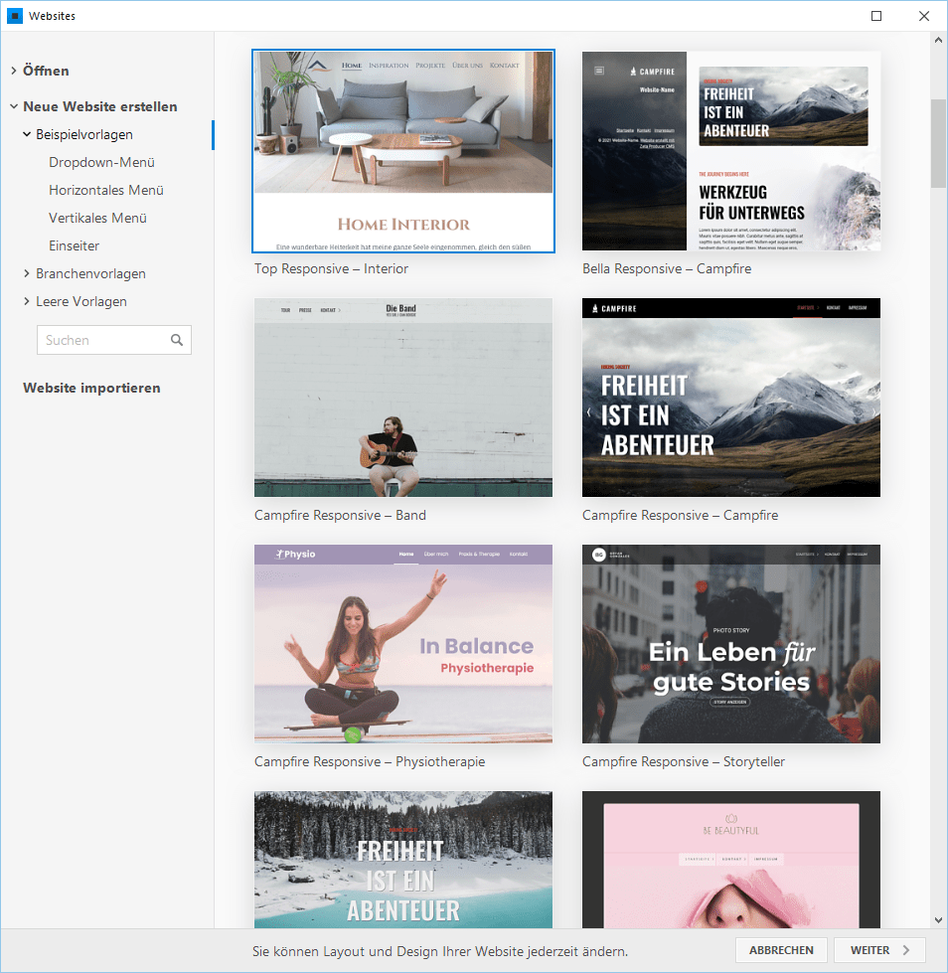The width and height of the screenshot is (948, 973).
Task: Choose the Campfire Responsive – Physiotherapie template
Action: point(403,643)
